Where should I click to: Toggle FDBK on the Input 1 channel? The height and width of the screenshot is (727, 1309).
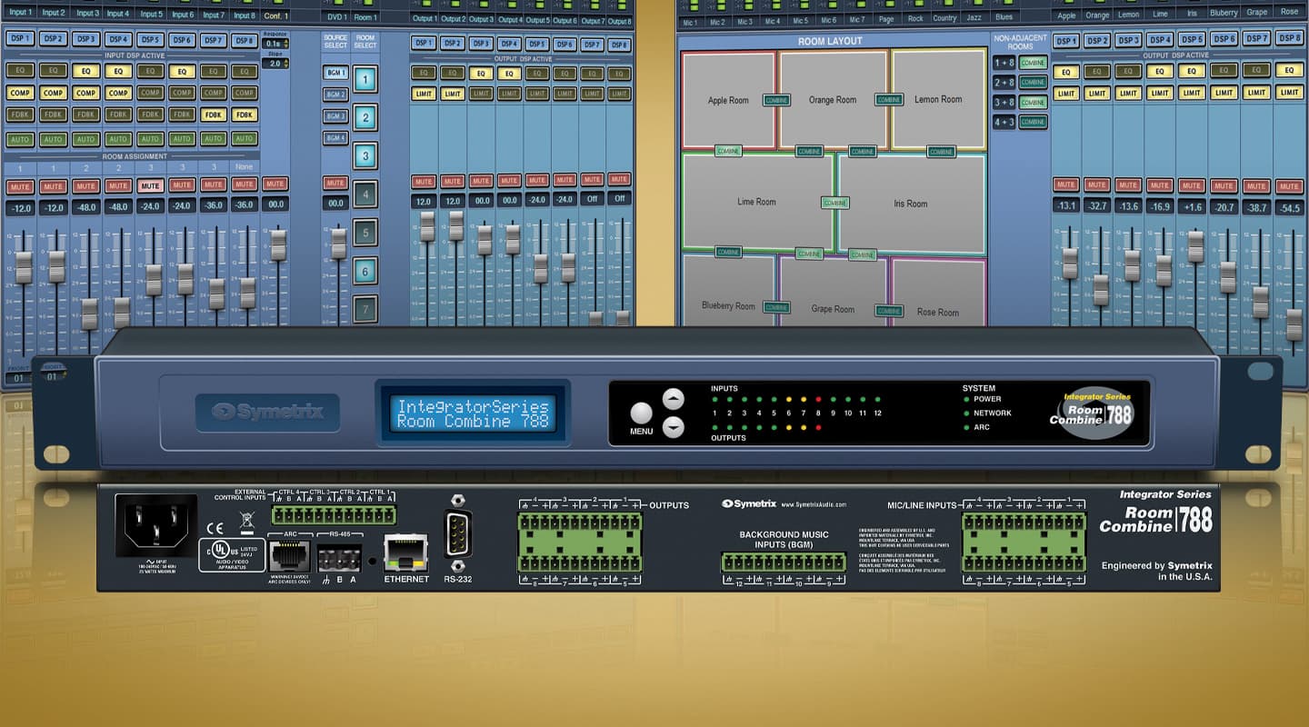pos(22,115)
